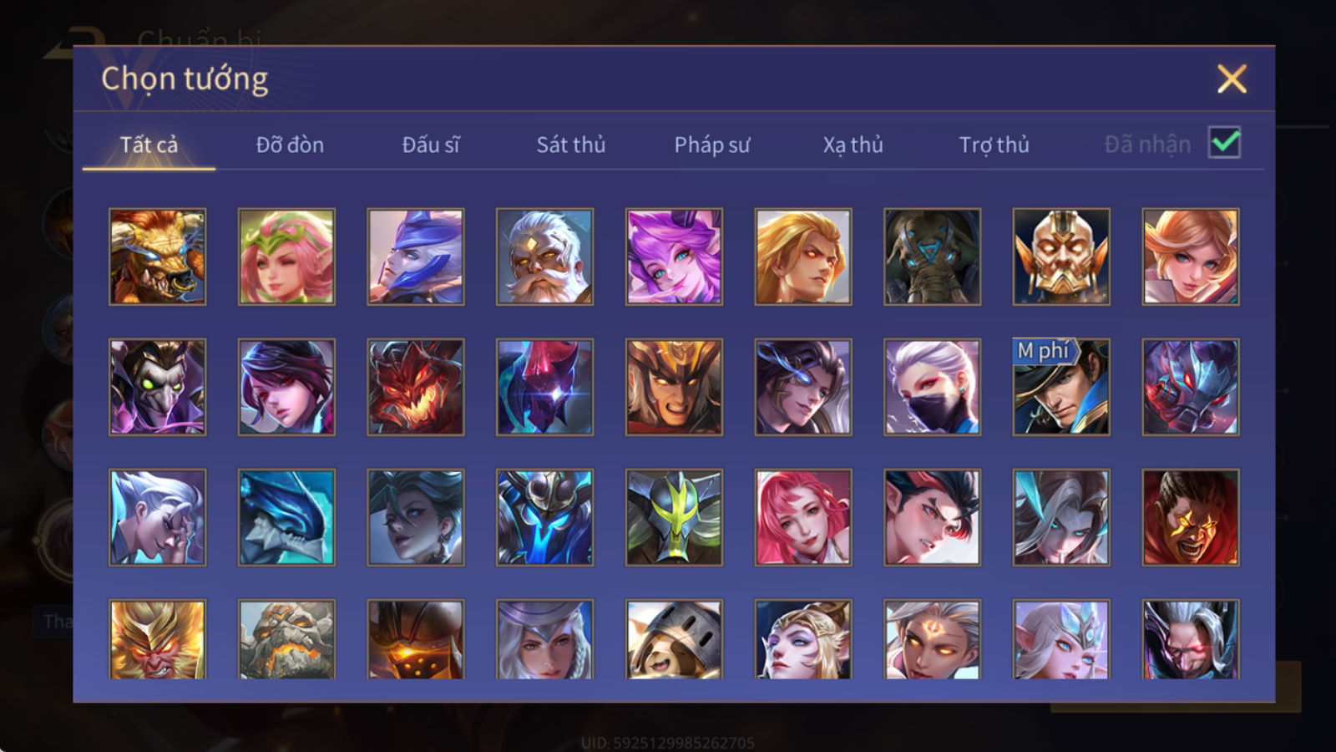Select the green-eyed joker hero
The width and height of the screenshot is (1336, 752).
[158, 387]
